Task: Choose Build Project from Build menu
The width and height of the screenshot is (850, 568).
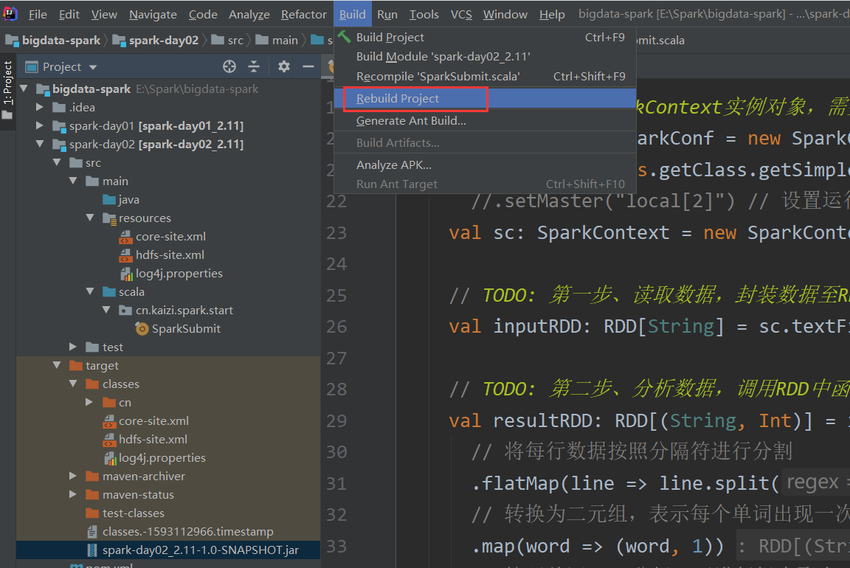Action: pos(486,38)
